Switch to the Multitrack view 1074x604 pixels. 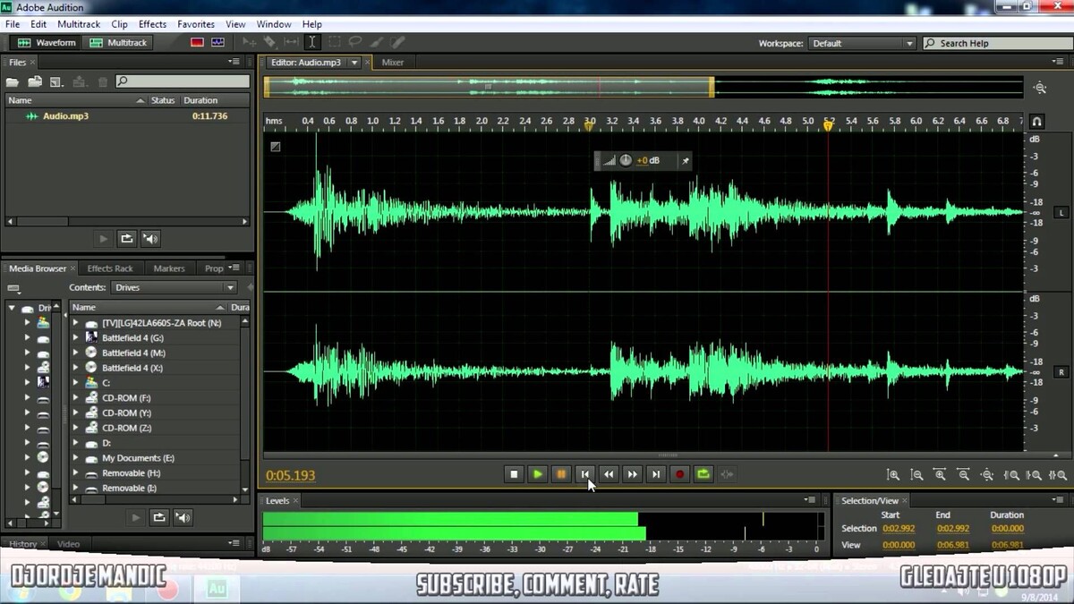pos(119,42)
